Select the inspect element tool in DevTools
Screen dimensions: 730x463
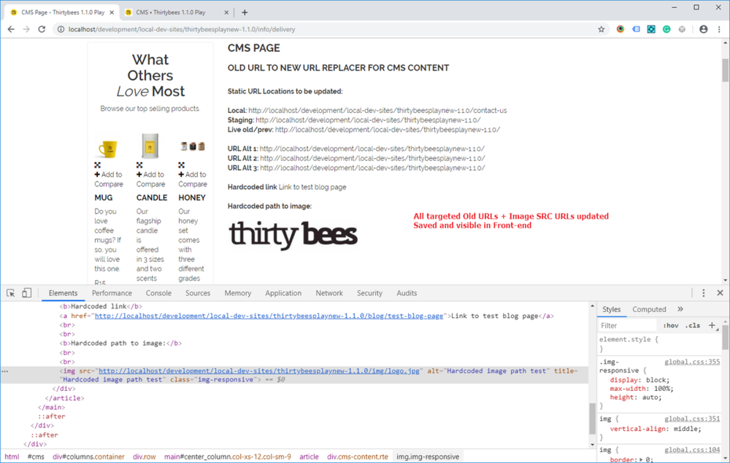[x=10, y=292]
